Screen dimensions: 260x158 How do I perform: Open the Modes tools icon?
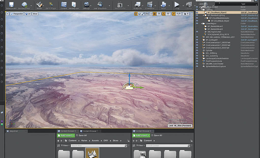tap(39, 5)
